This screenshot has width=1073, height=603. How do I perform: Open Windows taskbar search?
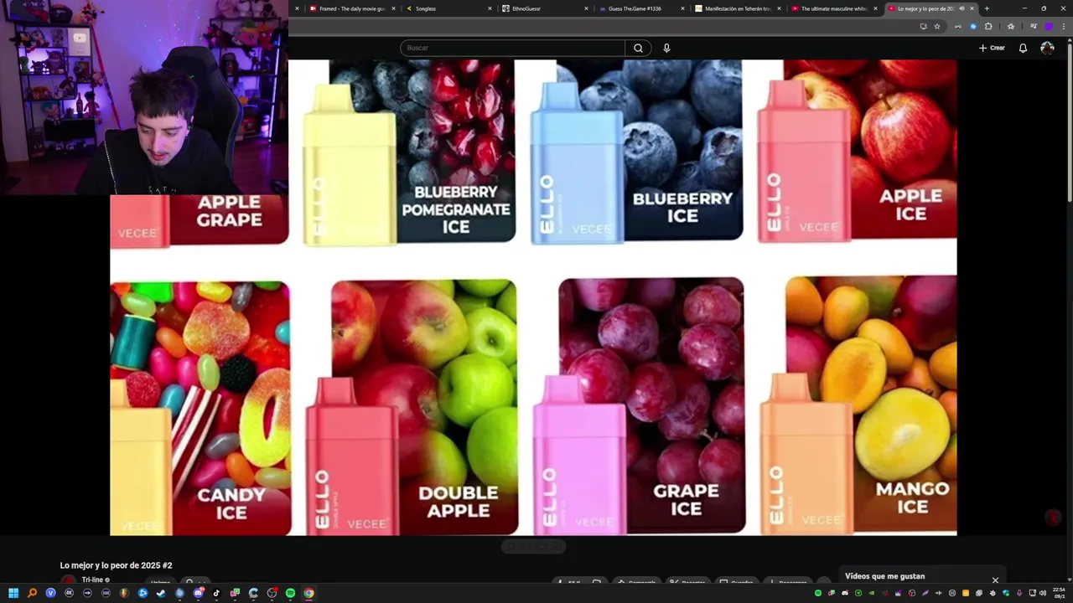(32, 593)
